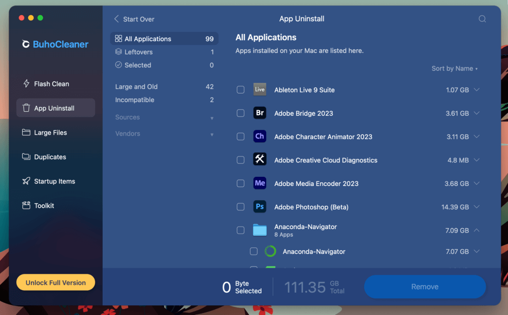This screenshot has height=315, width=508.
Task: Click the Adobe Photoshop (Beta) app name
Action: point(311,207)
